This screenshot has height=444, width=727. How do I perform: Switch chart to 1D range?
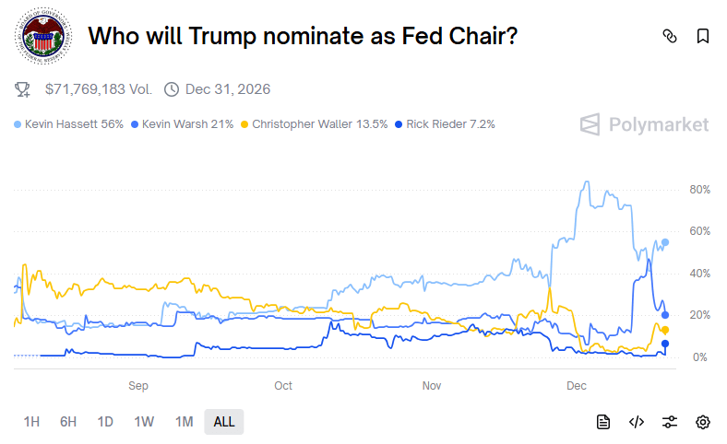(x=105, y=422)
